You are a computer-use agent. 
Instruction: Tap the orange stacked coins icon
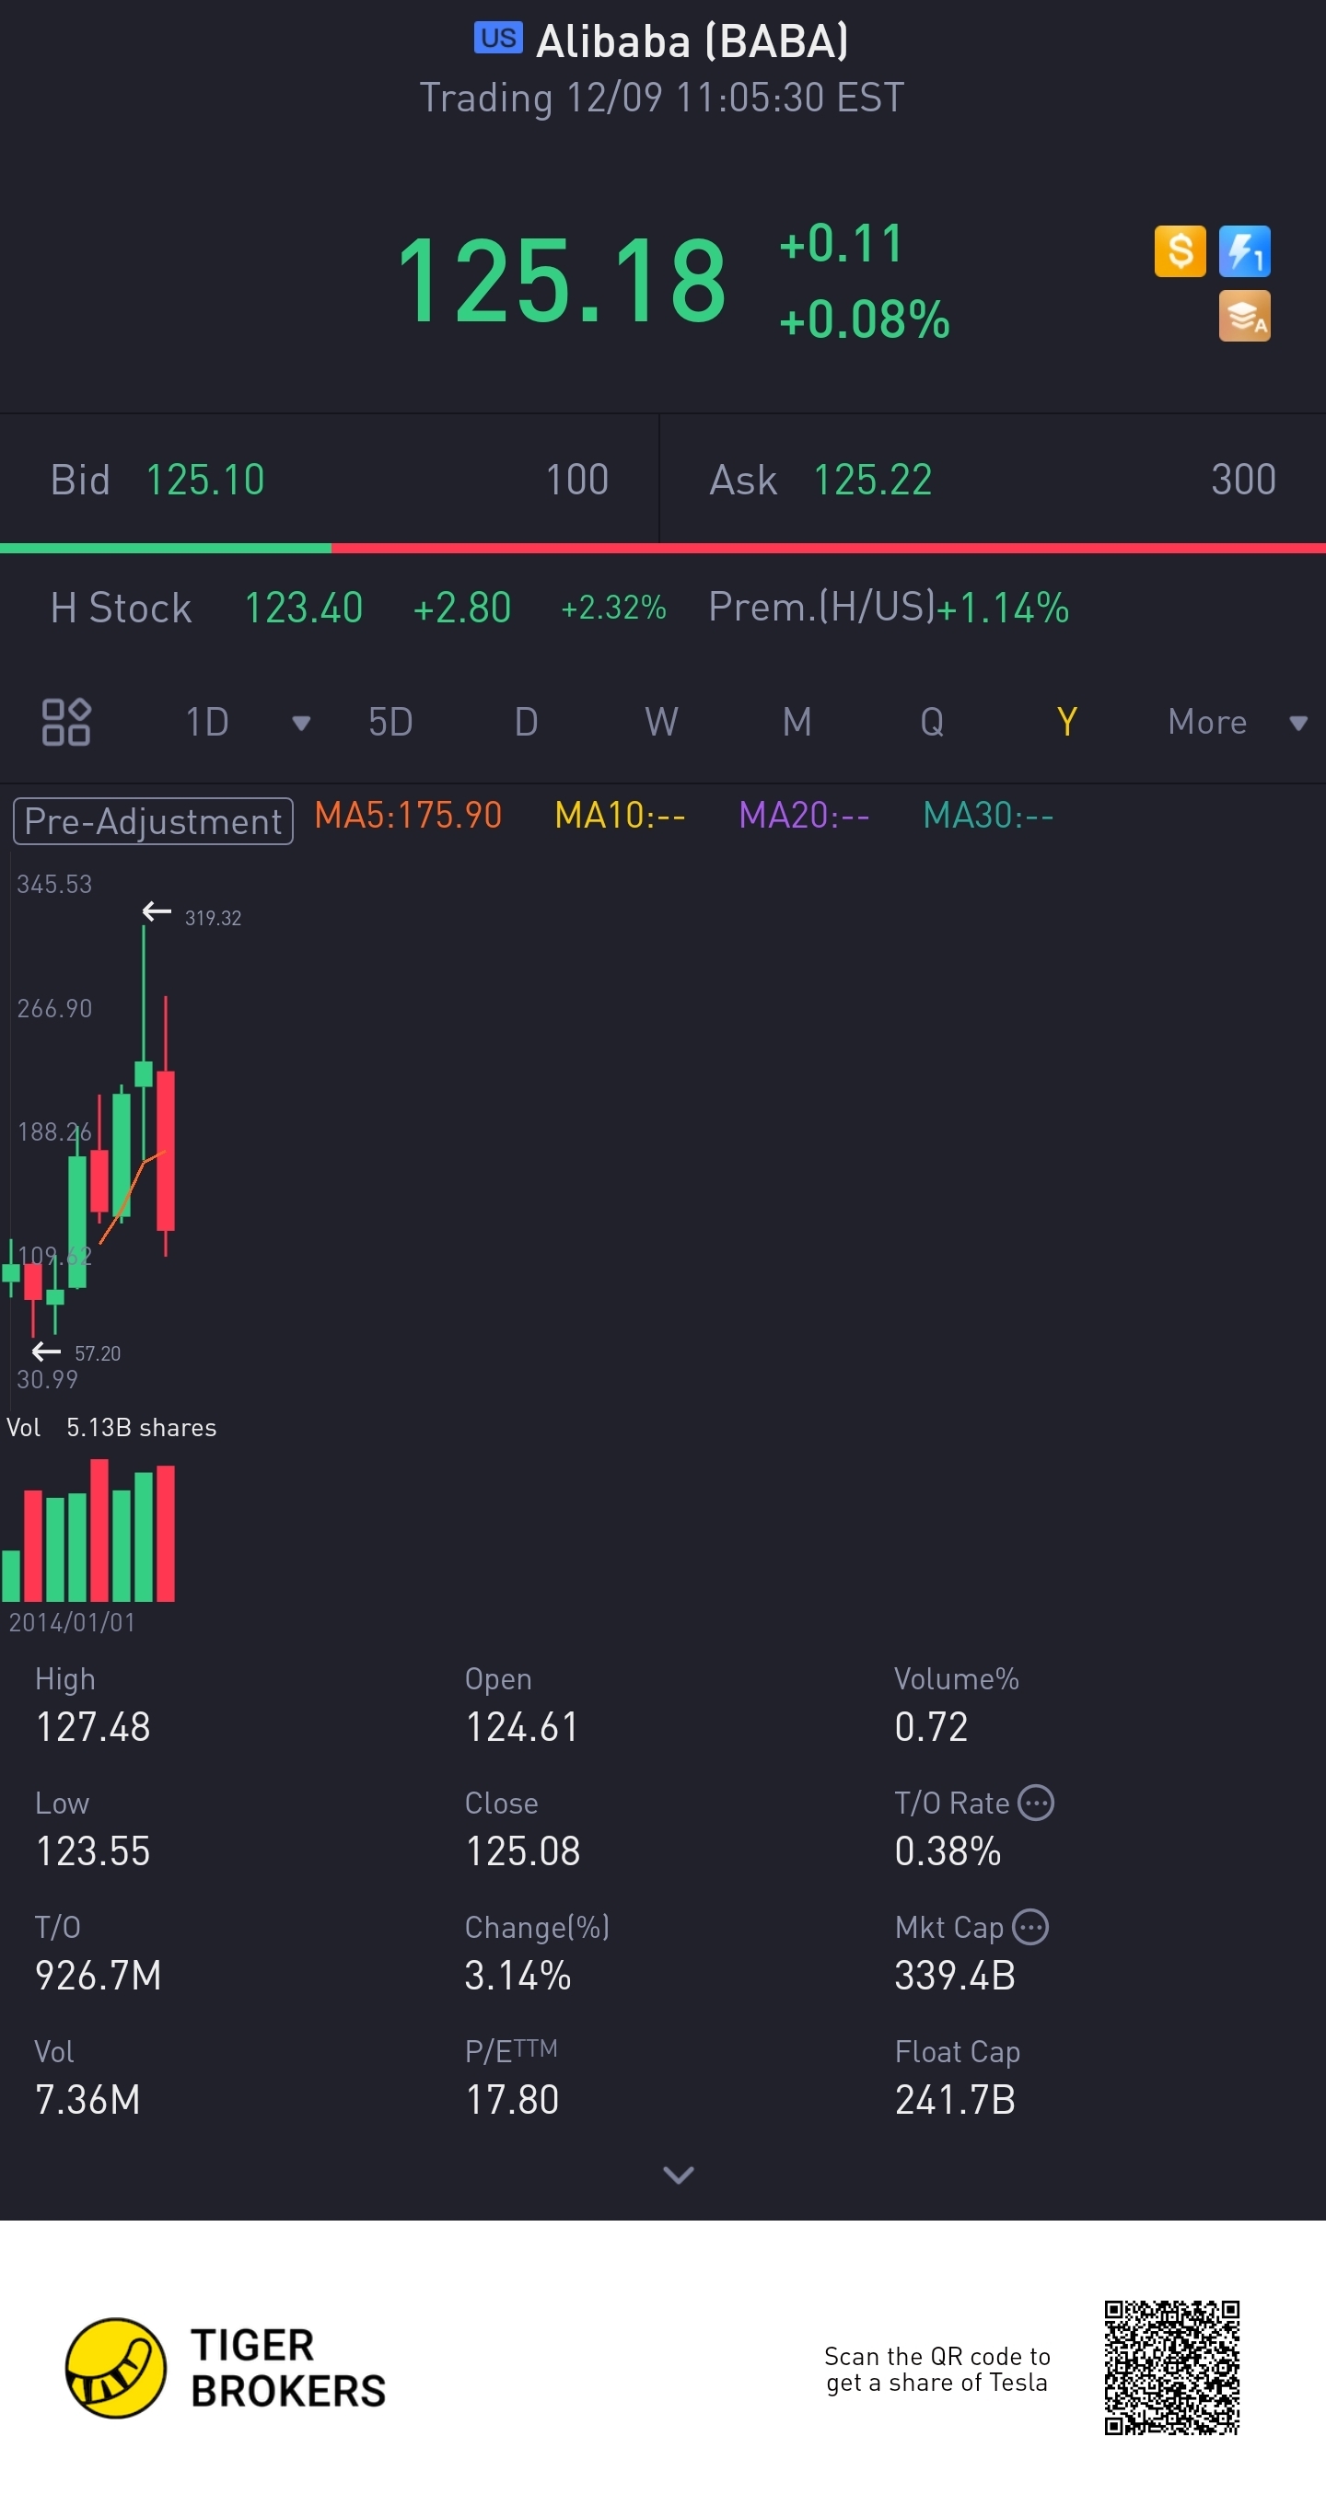click(x=1244, y=316)
